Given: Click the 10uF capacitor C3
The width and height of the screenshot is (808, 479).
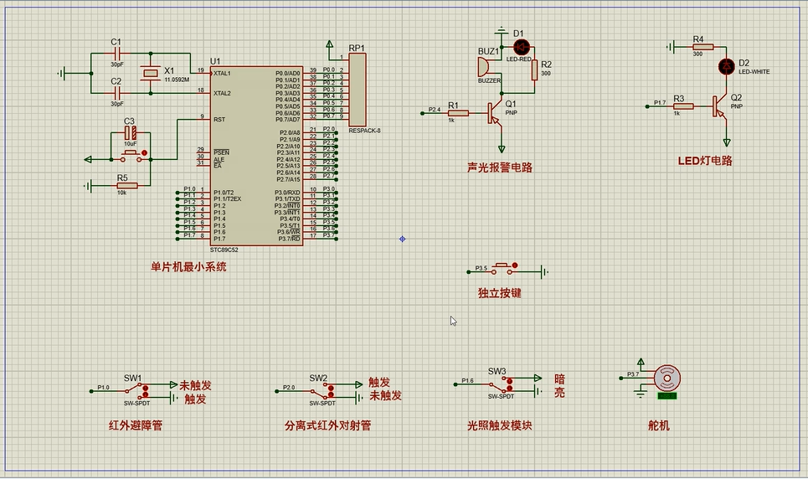Looking at the screenshot, I should click(x=130, y=133).
